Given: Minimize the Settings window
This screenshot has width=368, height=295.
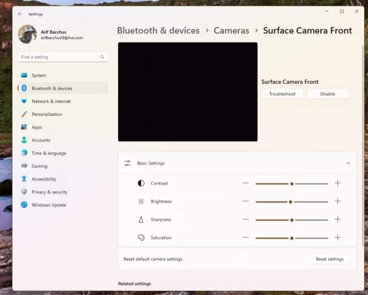Looking at the screenshot, I should [327, 11].
